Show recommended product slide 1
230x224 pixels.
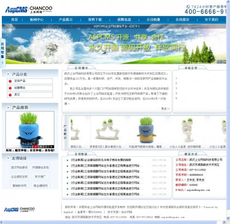click(30, 146)
